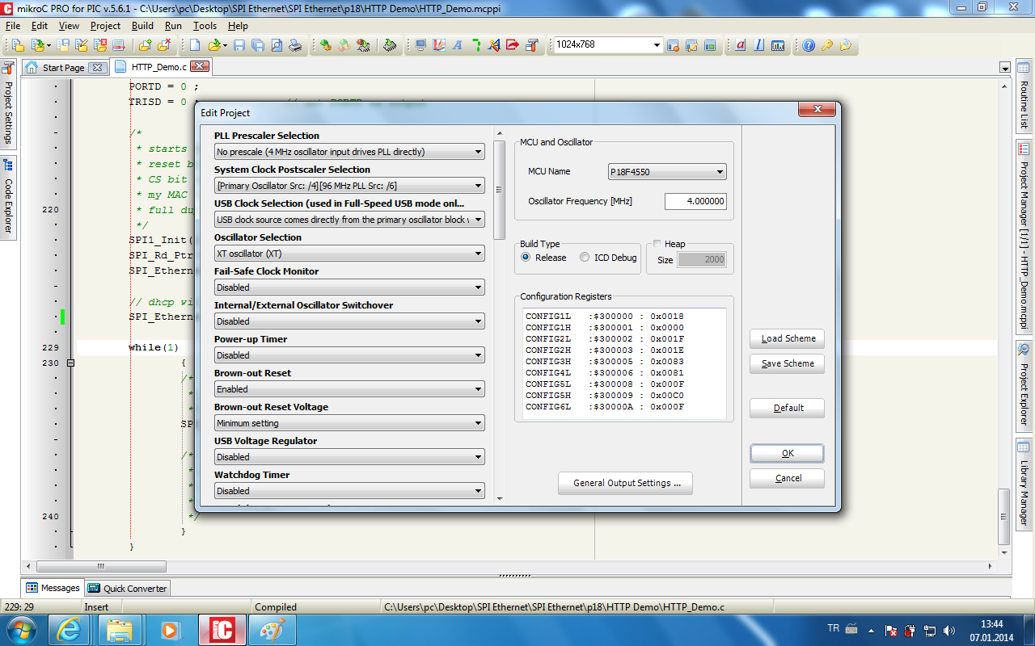The height and width of the screenshot is (646, 1035).
Task: Click the Build and Program toolbar icon
Action: point(362,45)
